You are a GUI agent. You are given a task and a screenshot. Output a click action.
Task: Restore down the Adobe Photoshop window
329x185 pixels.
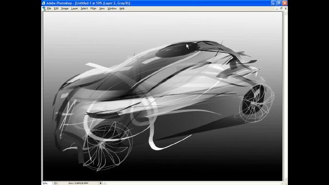[x=279, y=3]
